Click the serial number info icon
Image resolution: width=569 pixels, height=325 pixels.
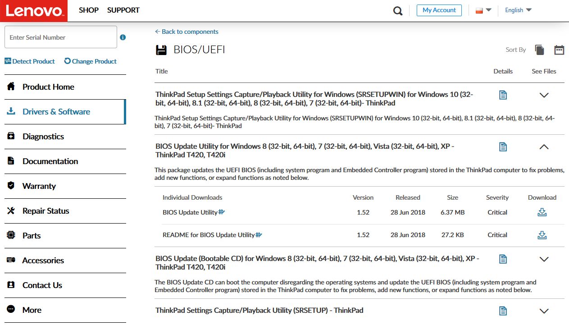point(123,37)
